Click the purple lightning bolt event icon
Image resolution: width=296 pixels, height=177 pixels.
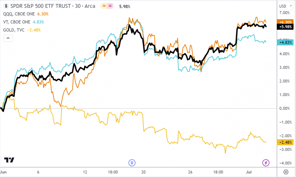pyautogui.click(x=266, y=163)
